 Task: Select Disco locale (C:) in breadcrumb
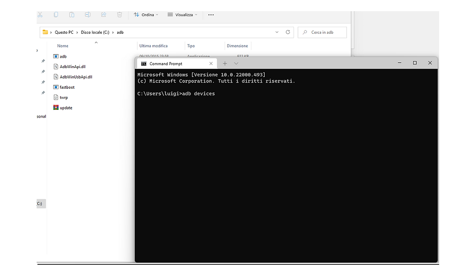point(95,32)
